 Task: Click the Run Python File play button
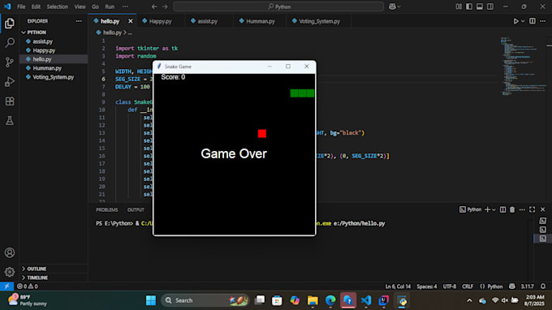point(515,21)
